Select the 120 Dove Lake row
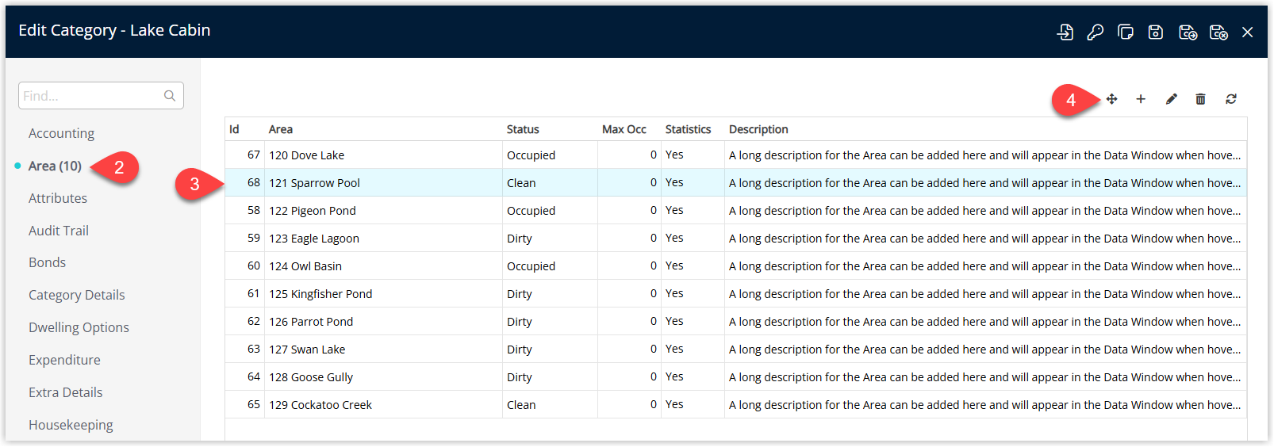 click(736, 155)
